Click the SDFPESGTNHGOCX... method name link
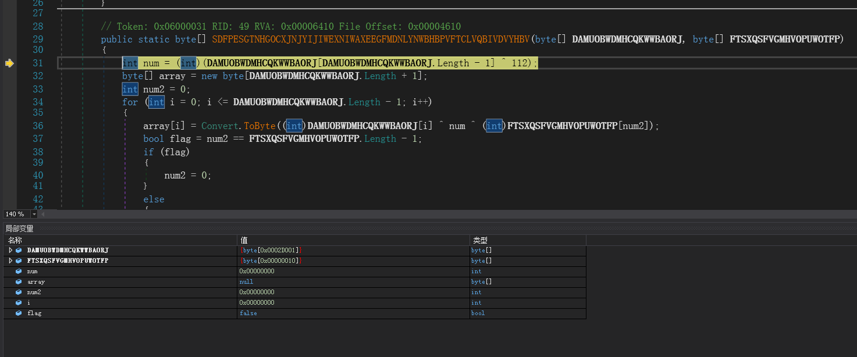 (371, 40)
